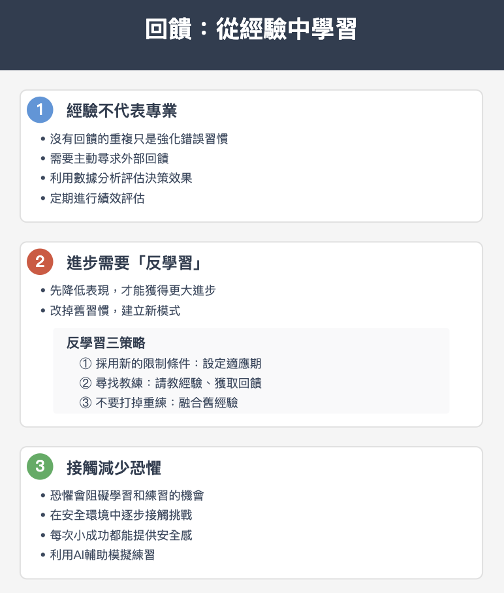The image size is (504, 593).
Task: Click strategy text 尋找教練：請教經驗、獲取回饋
Action: pyautogui.click(x=178, y=383)
